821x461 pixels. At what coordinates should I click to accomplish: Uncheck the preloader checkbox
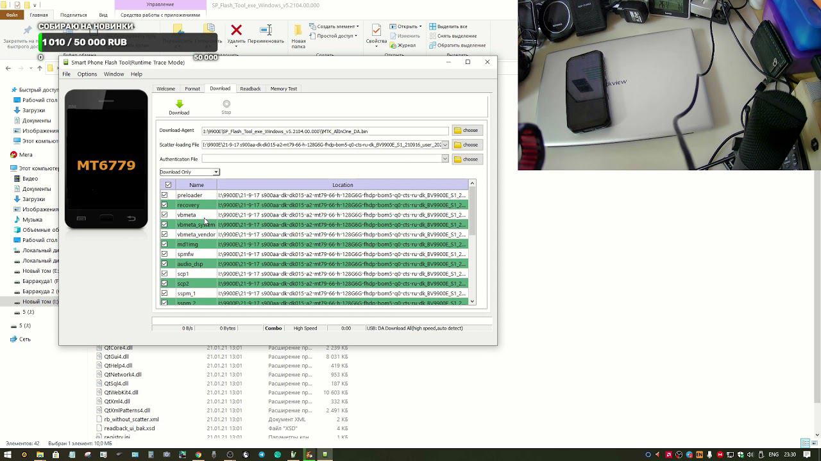click(x=165, y=195)
